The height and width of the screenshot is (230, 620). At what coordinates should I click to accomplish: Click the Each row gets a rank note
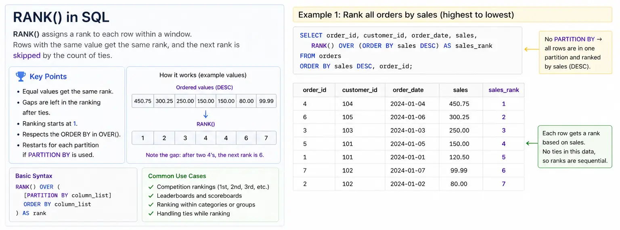tap(575, 147)
